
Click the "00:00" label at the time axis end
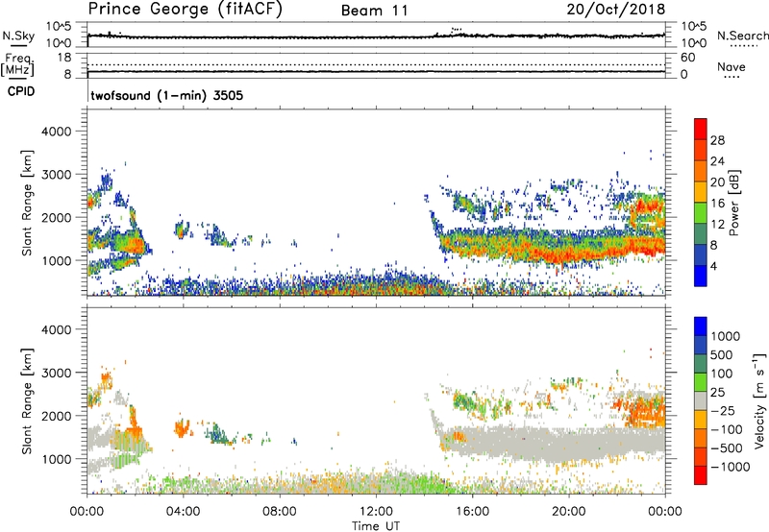pyautogui.click(x=664, y=512)
